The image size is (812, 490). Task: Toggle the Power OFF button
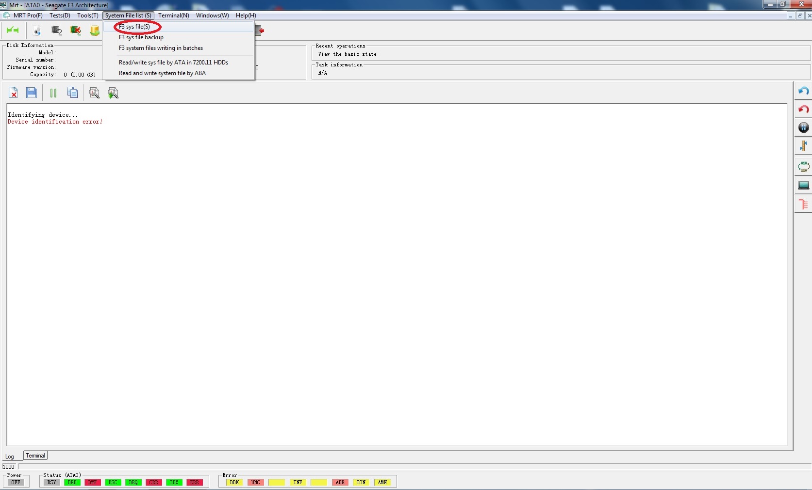coord(16,482)
